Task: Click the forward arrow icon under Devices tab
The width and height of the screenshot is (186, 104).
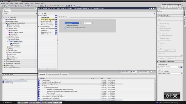Action: point(8,14)
